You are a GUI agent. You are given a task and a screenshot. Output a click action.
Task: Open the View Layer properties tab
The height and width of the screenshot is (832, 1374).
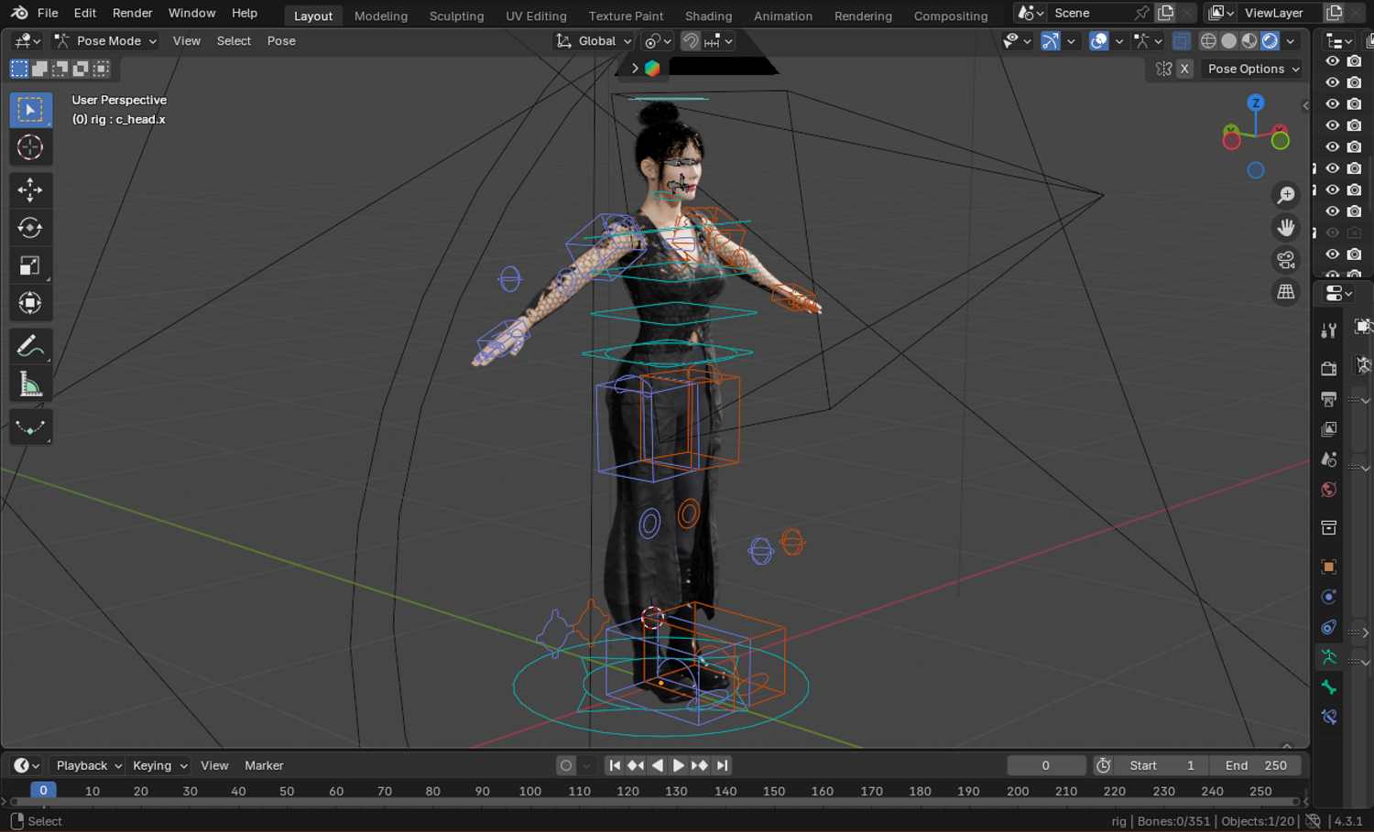1329,428
